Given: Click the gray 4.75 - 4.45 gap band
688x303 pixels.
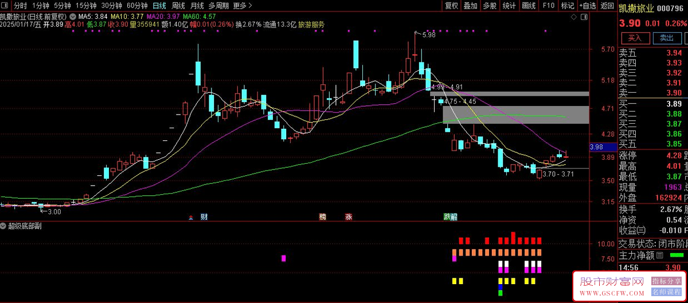Looking at the screenshot, I should pos(515,115).
